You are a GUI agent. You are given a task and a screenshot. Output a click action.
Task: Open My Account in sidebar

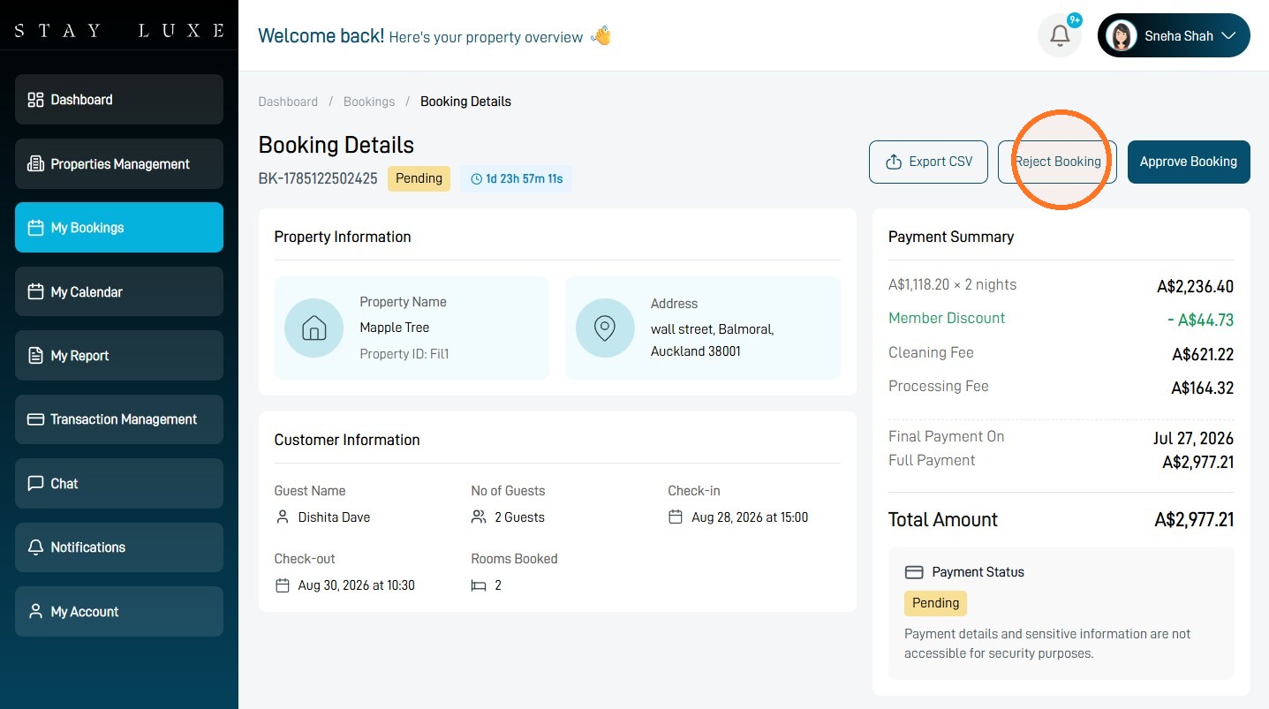tap(119, 612)
